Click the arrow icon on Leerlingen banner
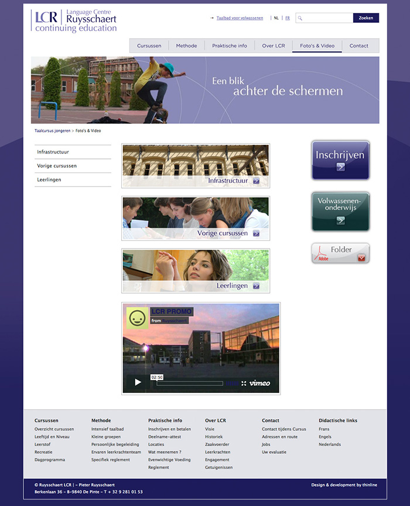 [257, 286]
